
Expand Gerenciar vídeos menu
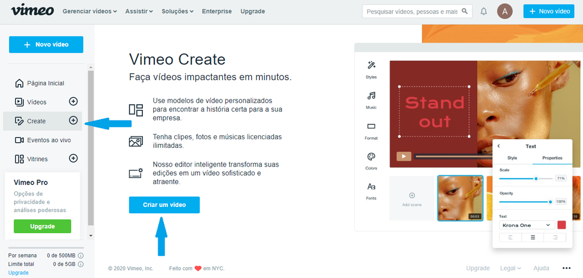click(x=89, y=11)
